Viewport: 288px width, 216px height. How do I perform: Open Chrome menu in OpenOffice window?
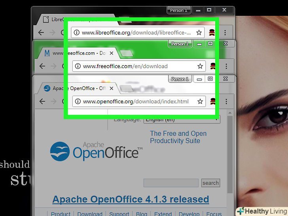click(x=226, y=101)
